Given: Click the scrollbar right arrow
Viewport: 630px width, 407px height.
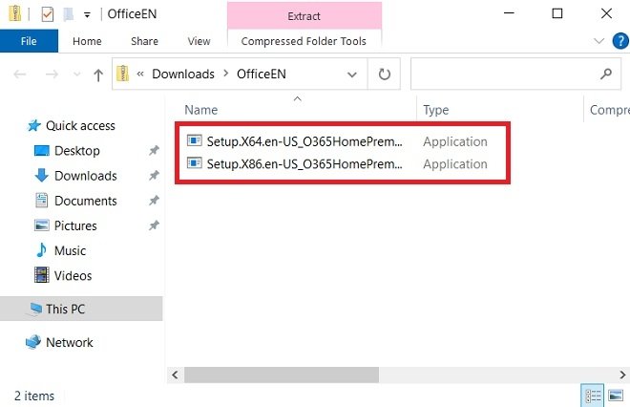Looking at the screenshot, I should (x=622, y=375).
